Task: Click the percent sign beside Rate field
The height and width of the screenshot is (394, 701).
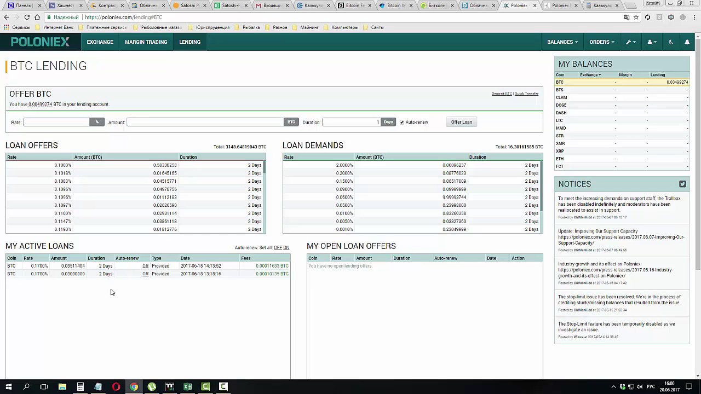Action: [x=97, y=122]
